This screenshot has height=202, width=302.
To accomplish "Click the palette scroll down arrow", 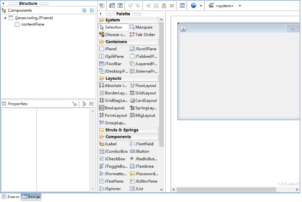I will click(161, 189).
